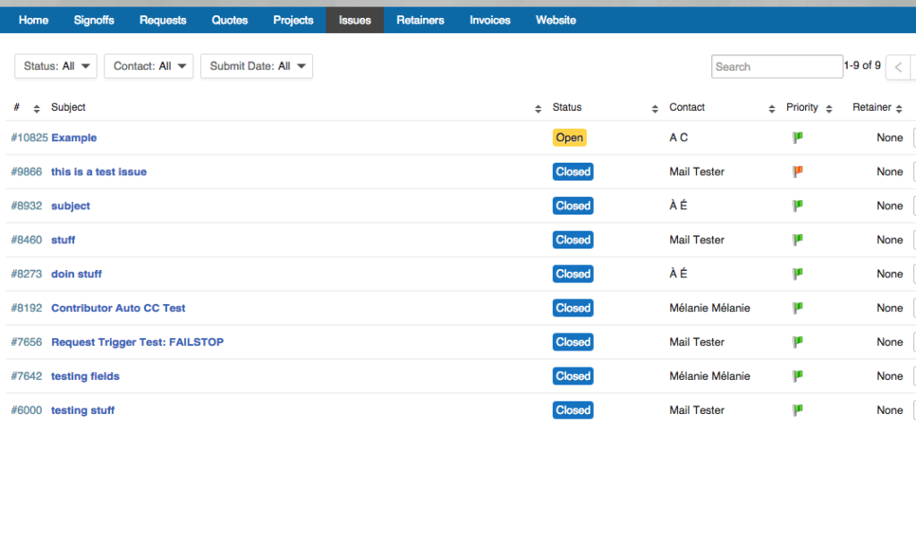The width and height of the screenshot is (916, 540).
Task: Click issue number #9866
Action: point(26,172)
